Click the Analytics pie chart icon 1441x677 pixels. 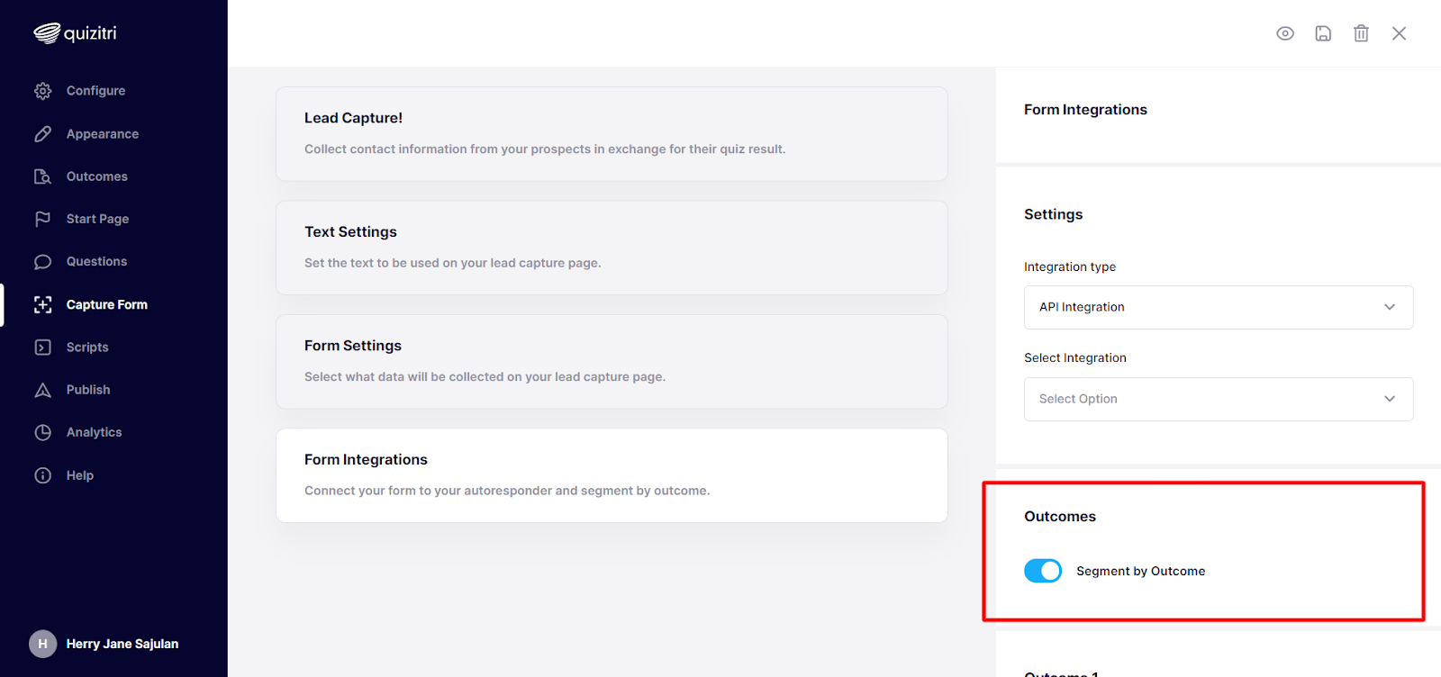click(x=42, y=432)
